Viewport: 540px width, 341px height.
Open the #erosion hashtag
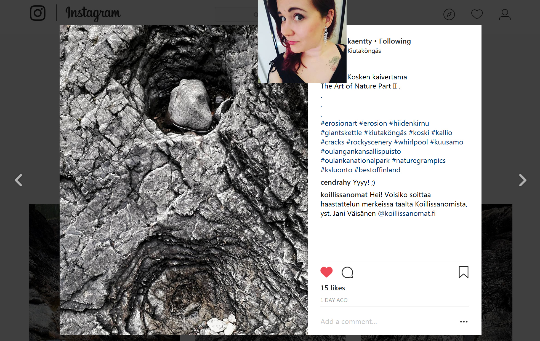(x=373, y=123)
